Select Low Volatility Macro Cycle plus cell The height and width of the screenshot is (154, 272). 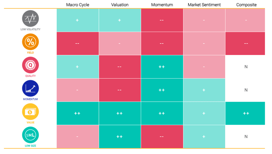click(77, 20)
